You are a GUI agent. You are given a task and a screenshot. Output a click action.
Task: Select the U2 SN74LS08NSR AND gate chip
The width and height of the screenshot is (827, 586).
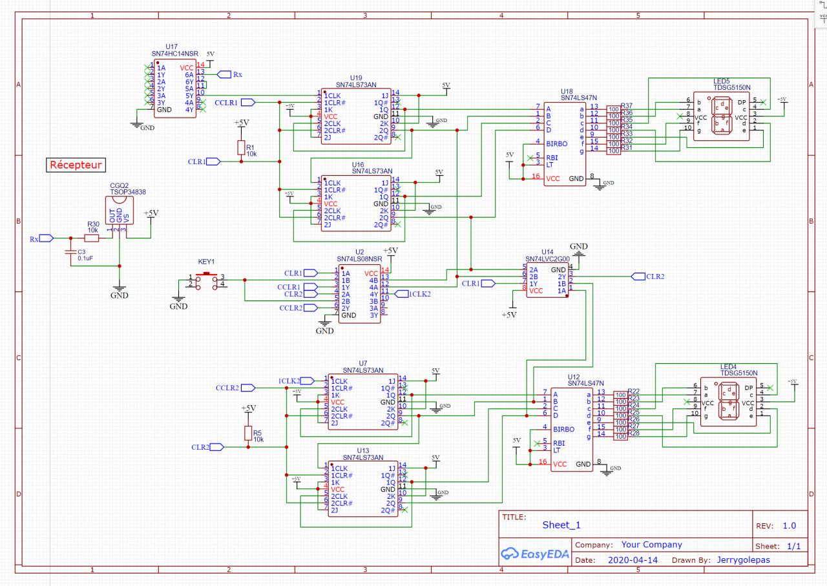359,294
